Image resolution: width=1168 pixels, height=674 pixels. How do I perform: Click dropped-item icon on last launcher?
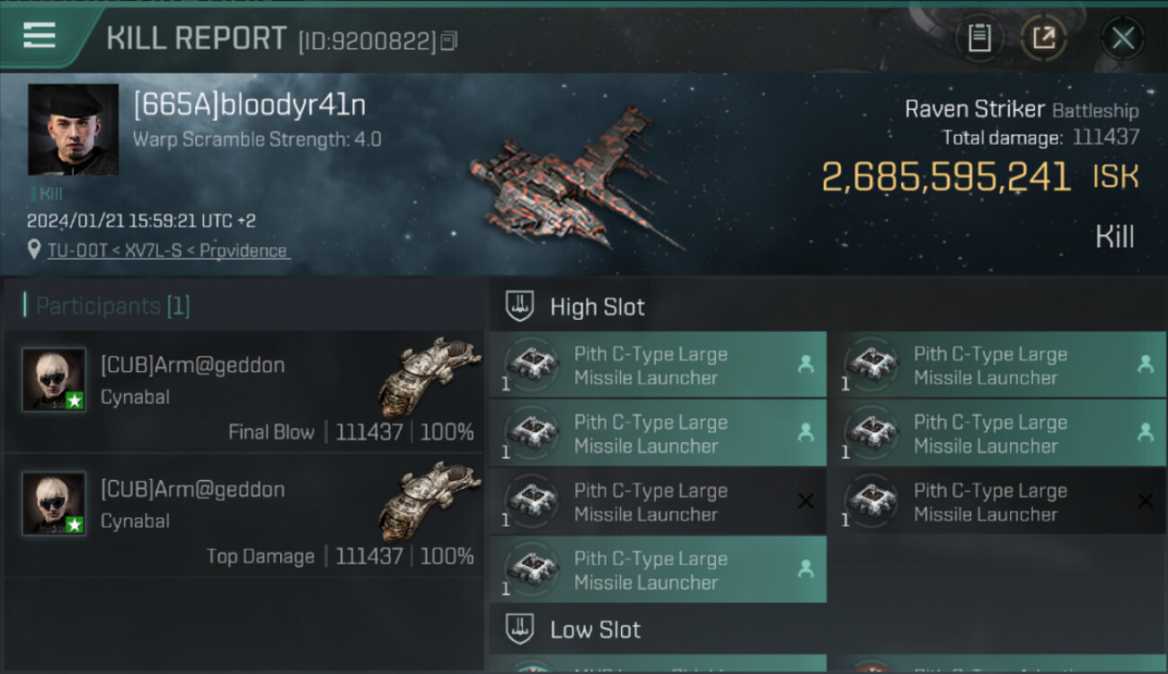click(806, 569)
